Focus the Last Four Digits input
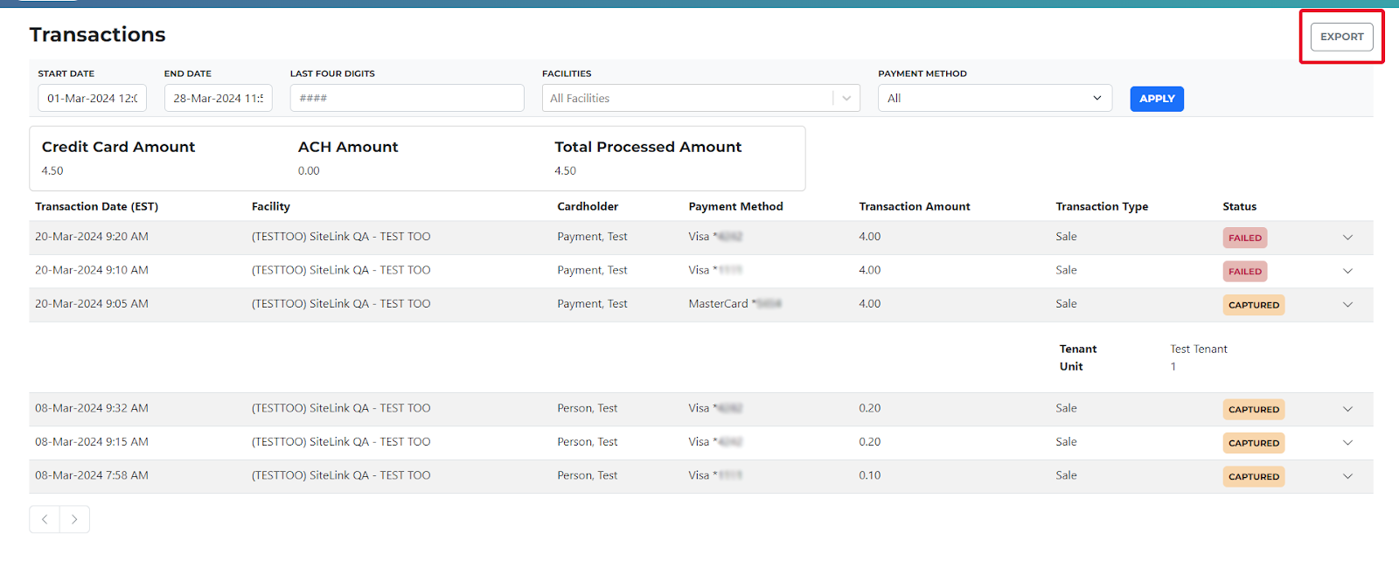Image resolution: width=1399 pixels, height=588 pixels. pos(407,98)
